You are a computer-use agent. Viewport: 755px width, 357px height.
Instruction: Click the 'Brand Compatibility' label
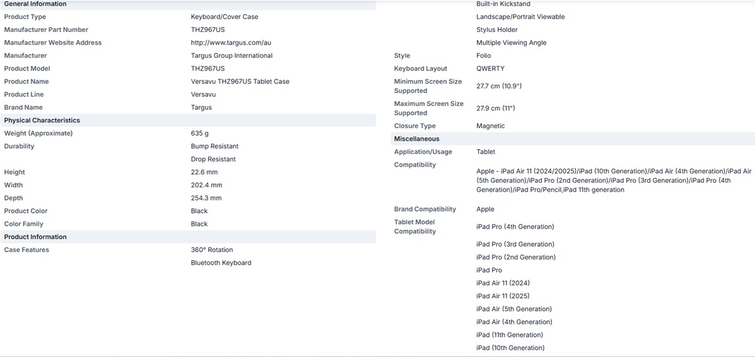(x=425, y=209)
